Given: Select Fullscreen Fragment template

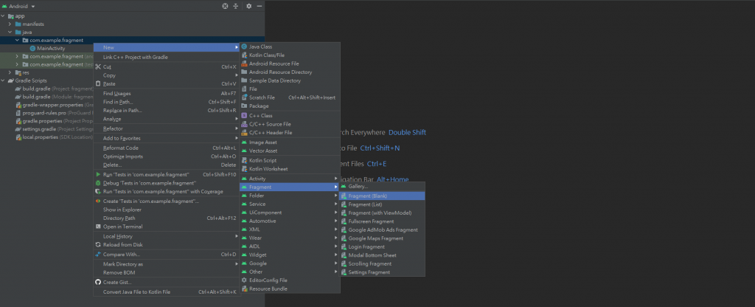Looking at the screenshot, I should [382, 221].
